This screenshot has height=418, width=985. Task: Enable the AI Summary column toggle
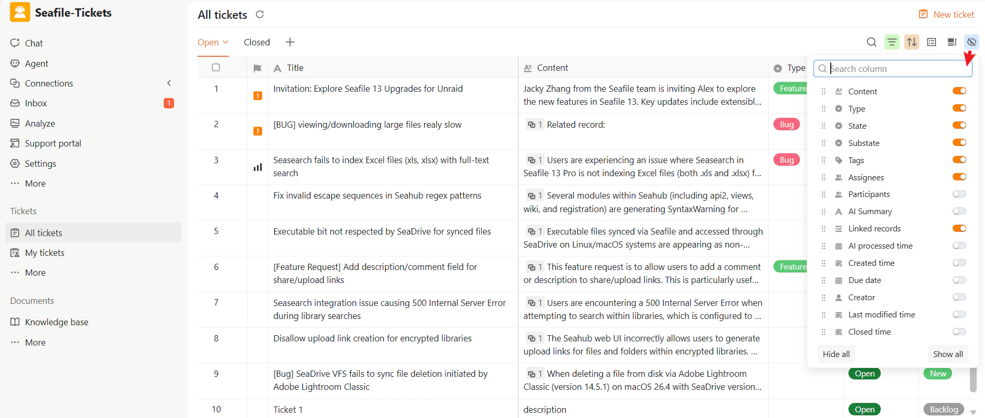959,211
